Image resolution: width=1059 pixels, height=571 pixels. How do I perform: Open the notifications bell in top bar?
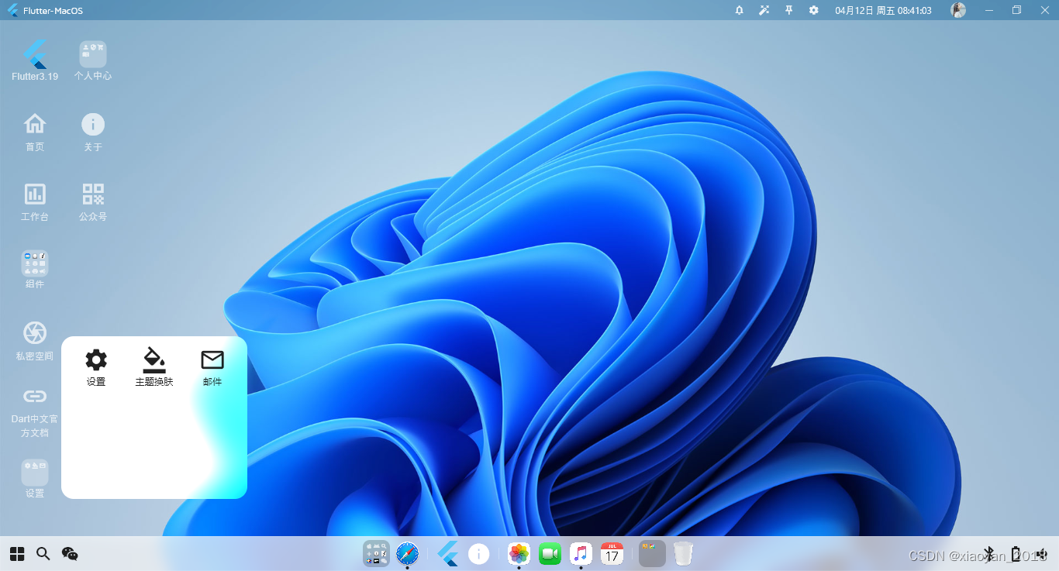[x=739, y=10]
